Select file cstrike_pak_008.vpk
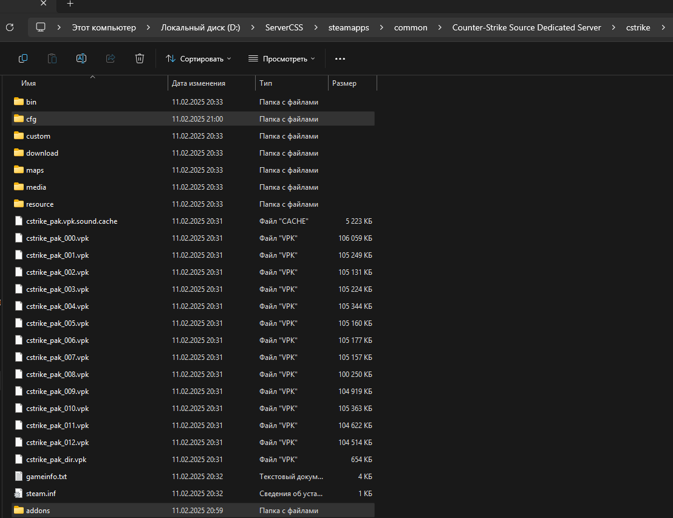The height and width of the screenshot is (518, 673). coord(58,375)
